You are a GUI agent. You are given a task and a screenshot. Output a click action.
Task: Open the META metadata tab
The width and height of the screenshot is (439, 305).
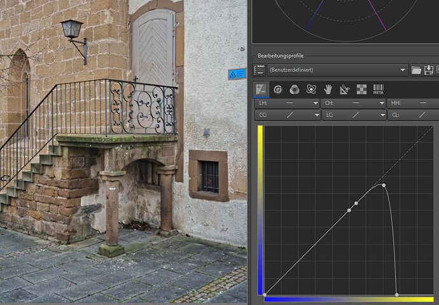click(x=378, y=89)
